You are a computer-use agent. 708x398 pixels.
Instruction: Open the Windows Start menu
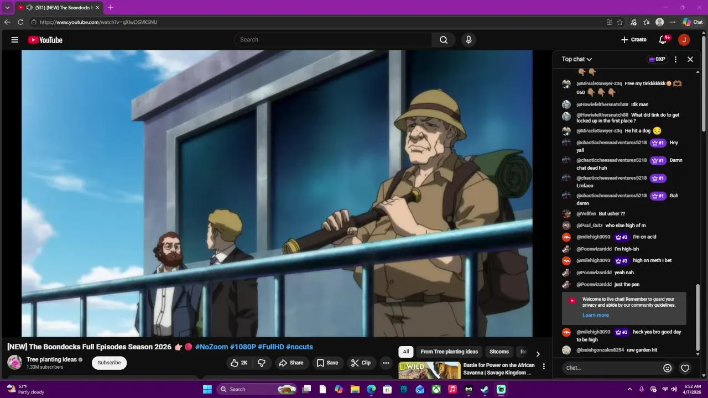click(207, 390)
